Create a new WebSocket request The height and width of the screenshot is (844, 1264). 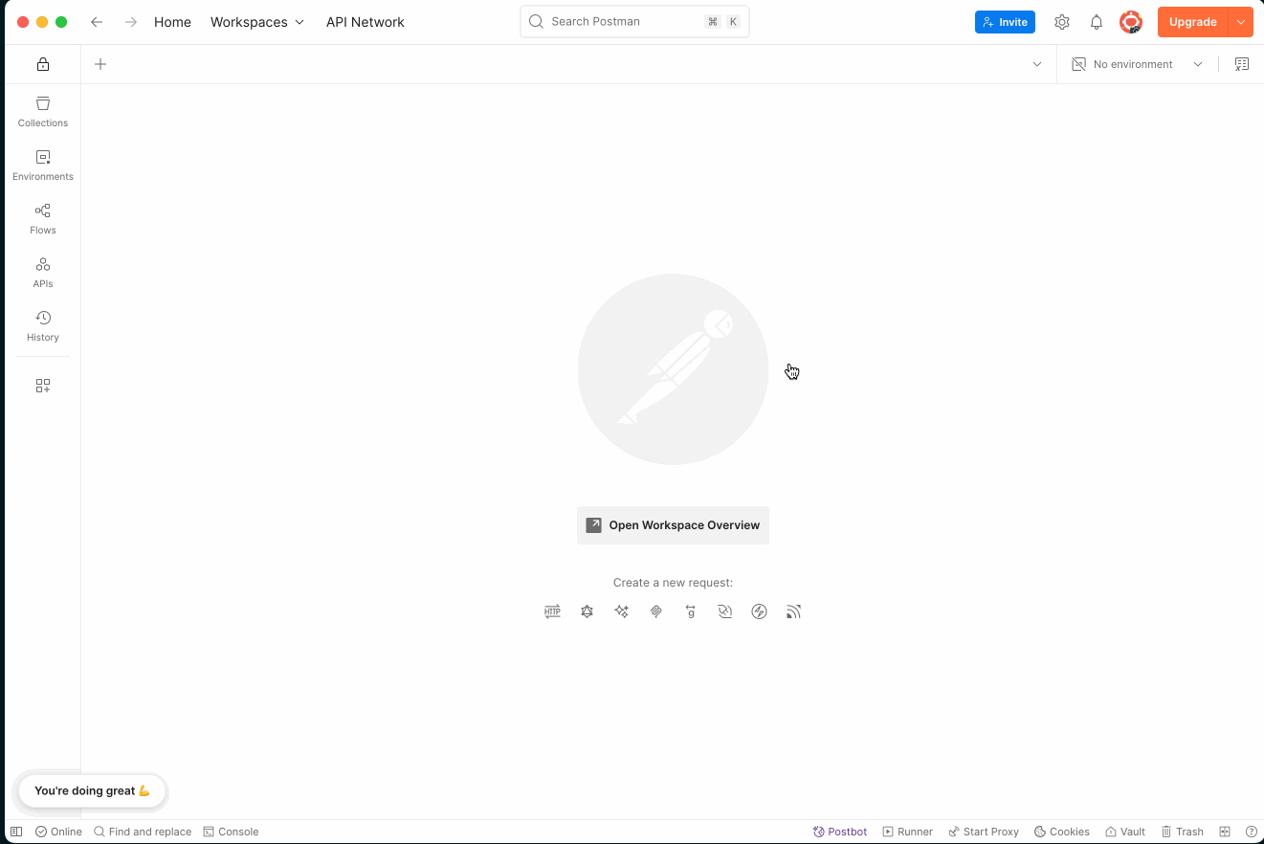pos(725,611)
